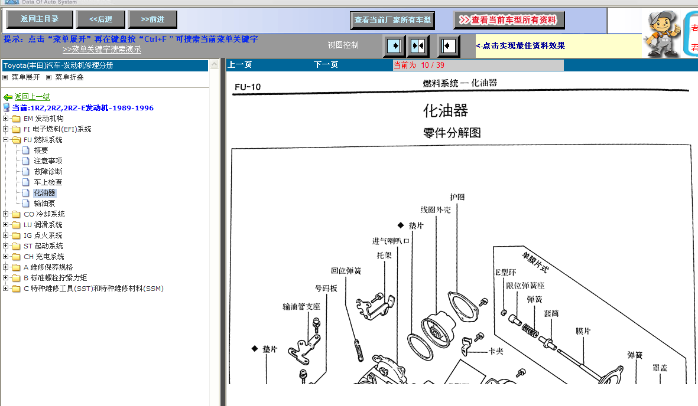The width and height of the screenshot is (698, 406).
Task: Expand LU 润滑系统 folder
Action: coord(5,225)
